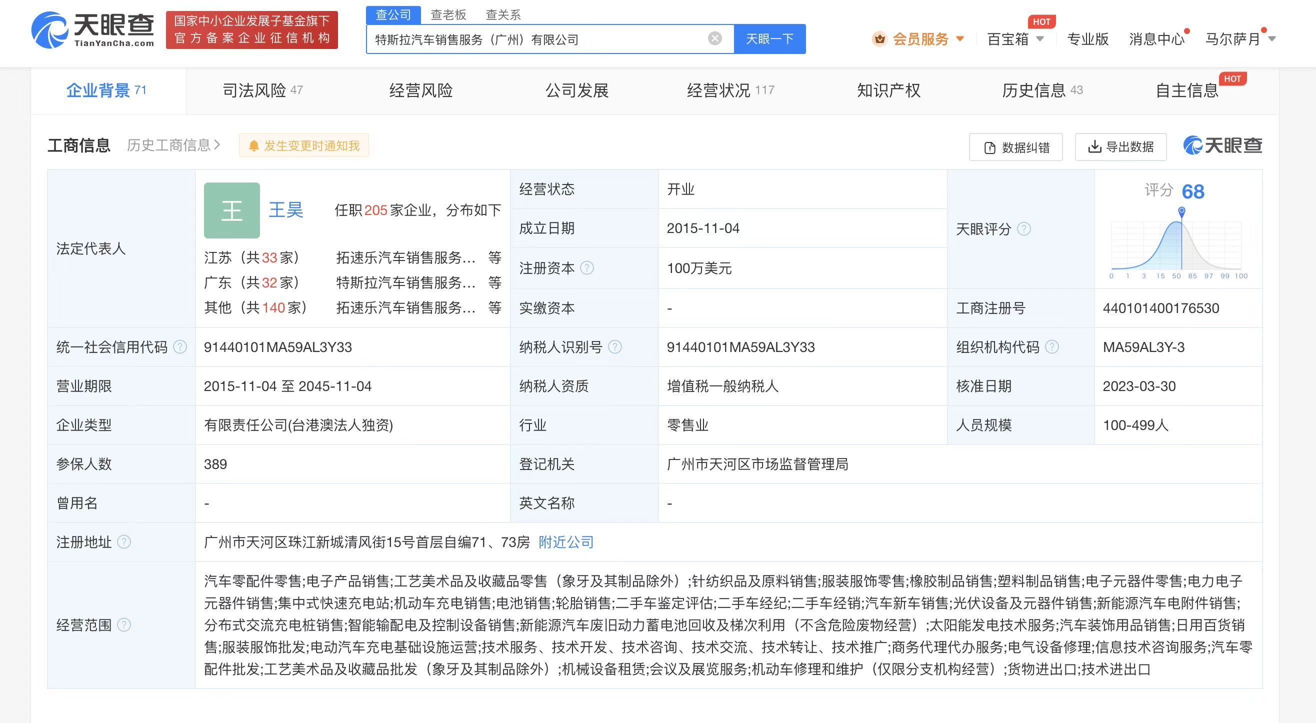Click help icon next to 组织机构代码

pyautogui.click(x=1052, y=347)
